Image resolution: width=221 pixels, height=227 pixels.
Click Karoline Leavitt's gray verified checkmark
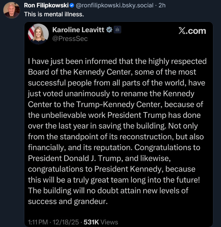click(x=109, y=30)
